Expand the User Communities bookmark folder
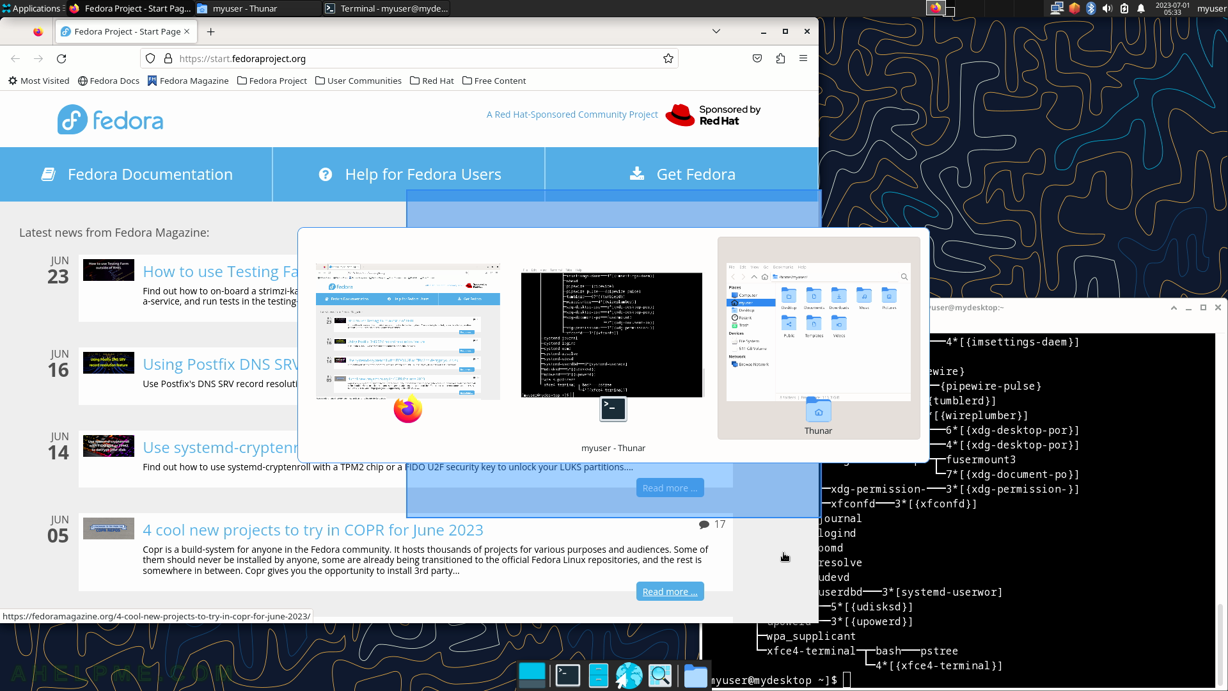 point(358,81)
